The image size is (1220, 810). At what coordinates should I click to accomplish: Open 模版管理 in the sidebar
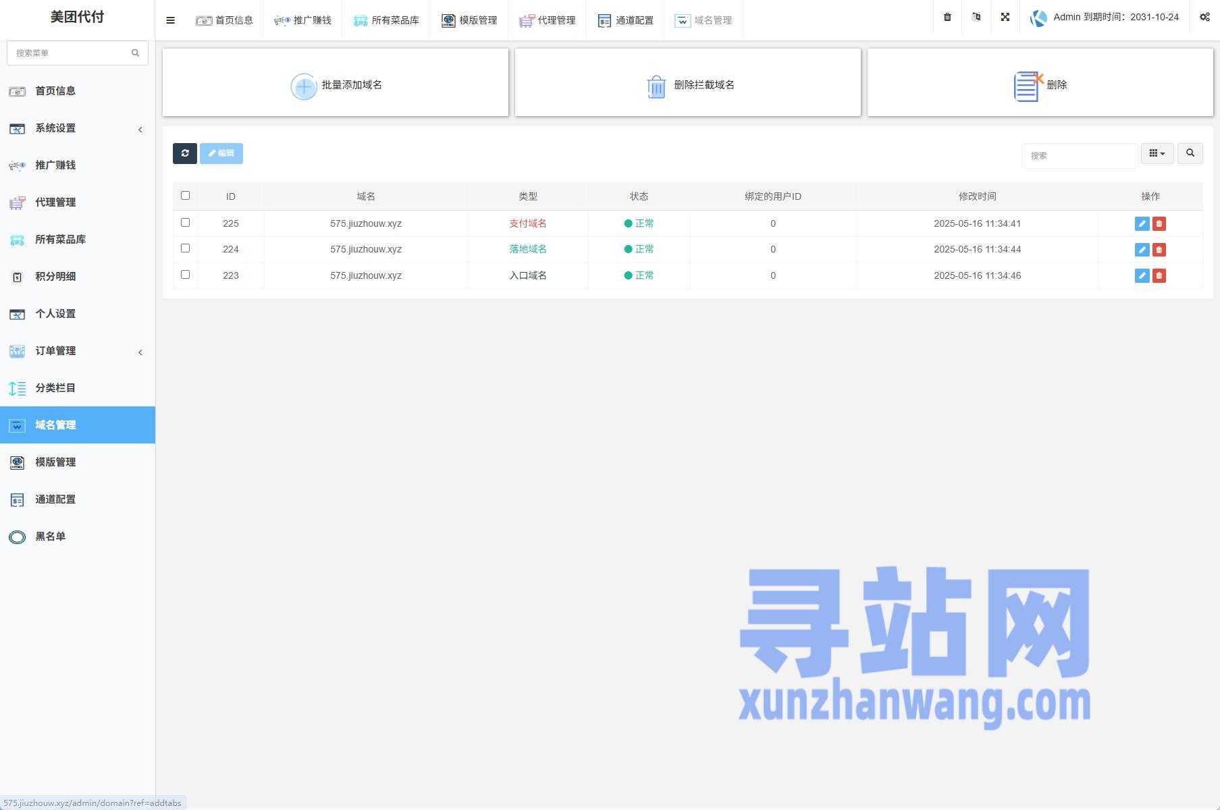(78, 462)
